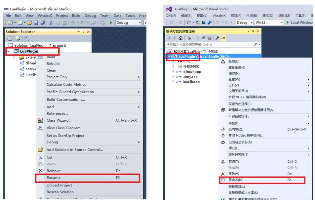The height and width of the screenshot is (203, 315).
Task: Click Open File icon in right window toolbar
Action: click(x=198, y=22)
